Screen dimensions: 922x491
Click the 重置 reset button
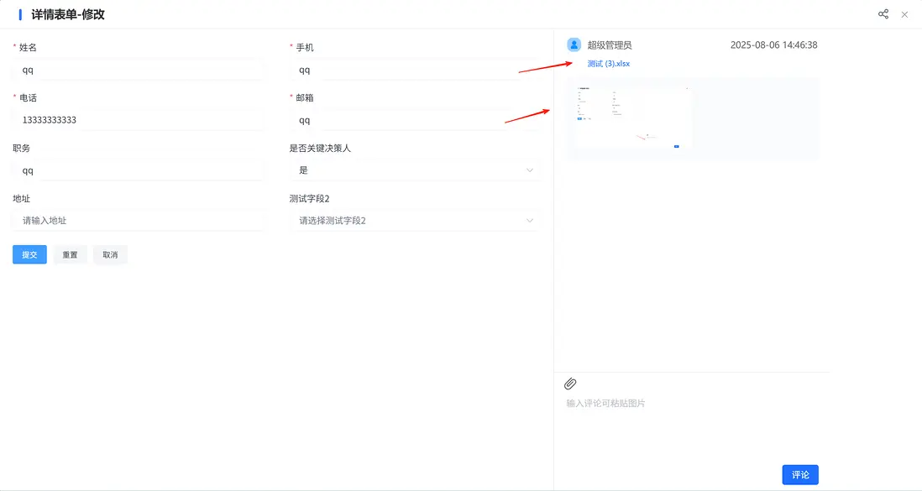coord(70,254)
